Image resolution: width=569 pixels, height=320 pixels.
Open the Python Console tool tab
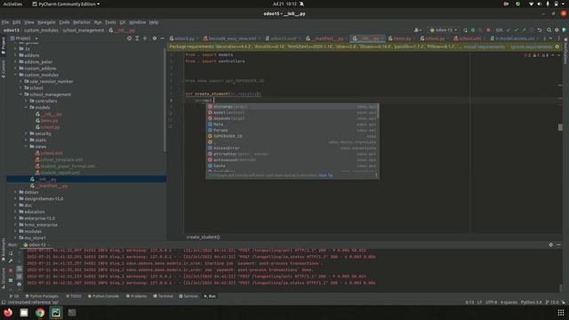point(103,296)
